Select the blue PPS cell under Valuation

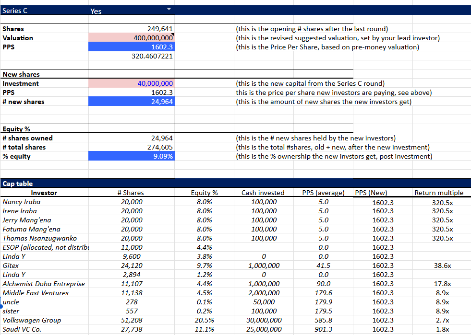click(x=131, y=47)
